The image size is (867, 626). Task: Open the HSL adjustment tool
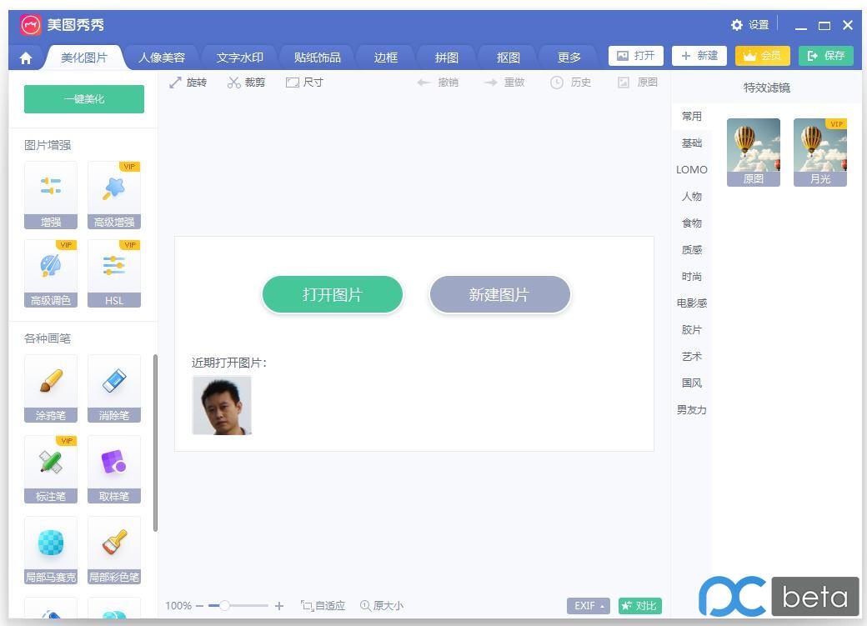pyautogui.click(x=114, y=273)
